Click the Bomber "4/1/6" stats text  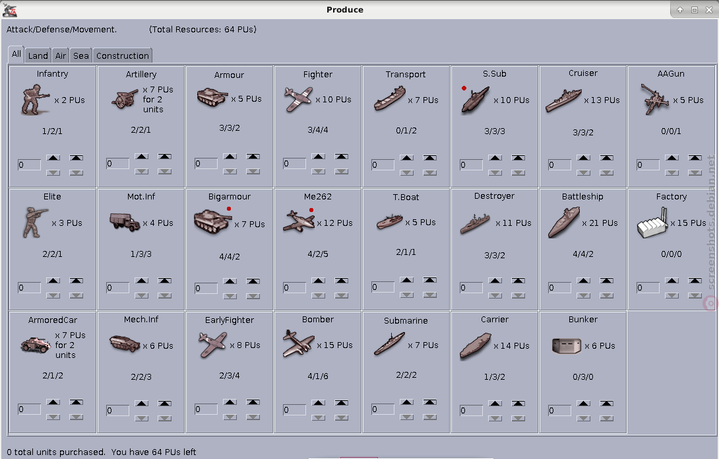(318, 376)
